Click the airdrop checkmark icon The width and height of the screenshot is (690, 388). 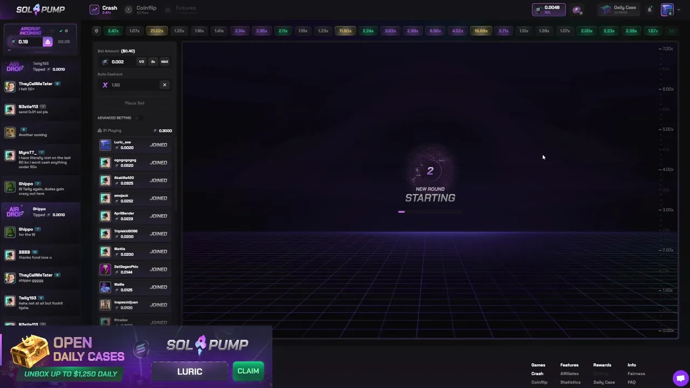click(61, 31)
